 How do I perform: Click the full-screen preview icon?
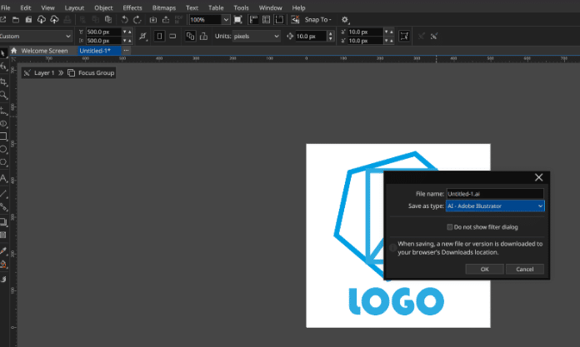click(237, 20)
